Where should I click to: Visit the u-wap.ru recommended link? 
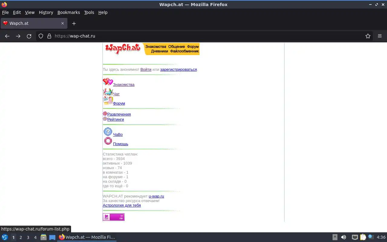156,196
